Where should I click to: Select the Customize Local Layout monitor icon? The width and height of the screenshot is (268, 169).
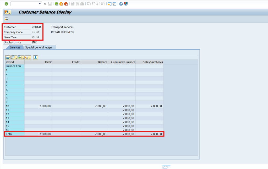pyautogui.click(x=125, y=4)
